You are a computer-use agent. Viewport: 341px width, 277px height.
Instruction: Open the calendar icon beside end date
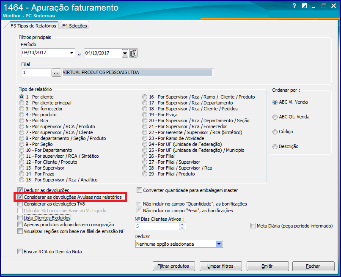click(x=133, y=53)
